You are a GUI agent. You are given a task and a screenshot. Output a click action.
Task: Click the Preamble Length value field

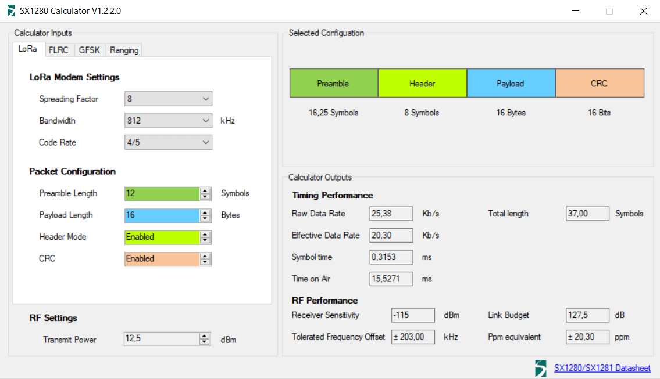[162, 193]
